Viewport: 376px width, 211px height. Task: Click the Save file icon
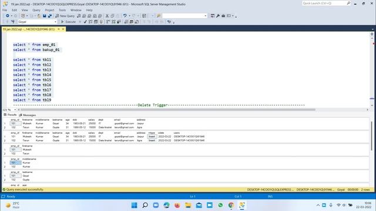(x=45, y=16)
